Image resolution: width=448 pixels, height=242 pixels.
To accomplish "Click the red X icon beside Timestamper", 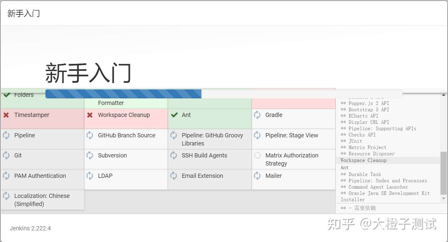I will pyautogui.click(x=6, y=115).
